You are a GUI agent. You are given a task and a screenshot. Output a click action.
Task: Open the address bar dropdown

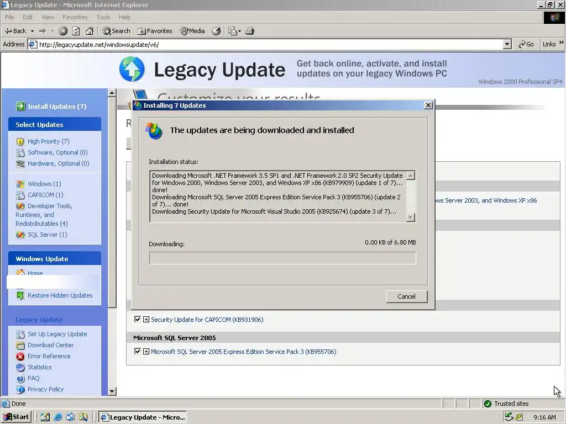[507, 44]
